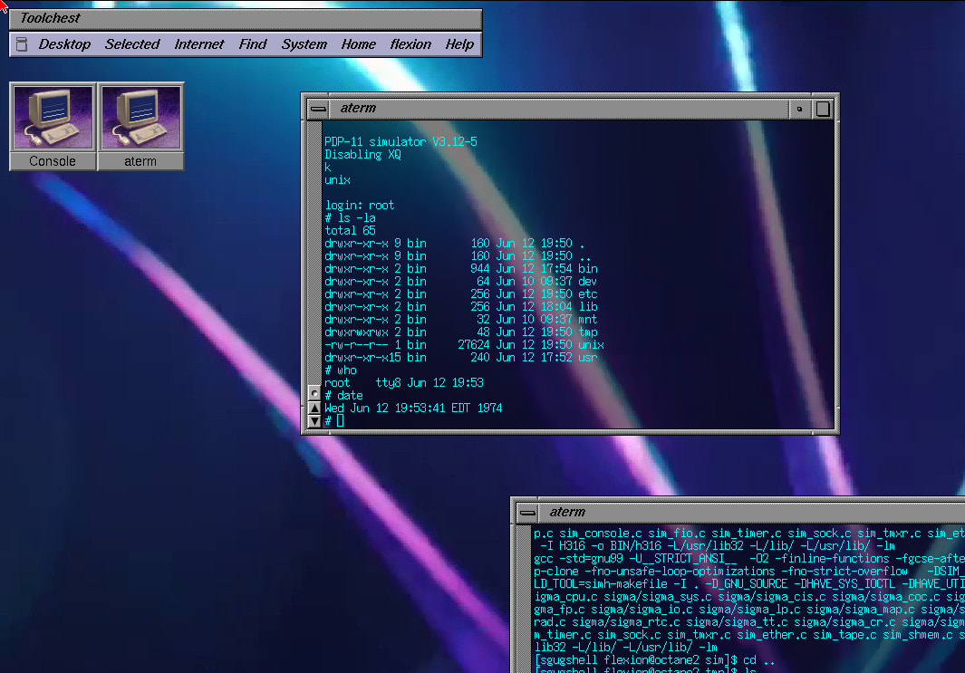
Task: Click the small dot button on aterm titlebar
Action: click(x=800, y=108)
